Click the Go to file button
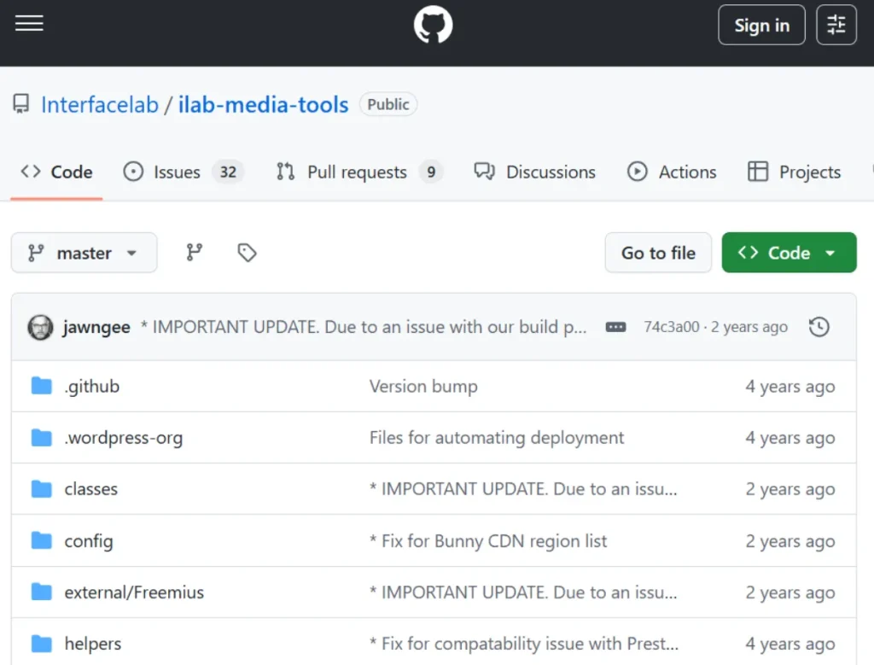 point(658,253)
